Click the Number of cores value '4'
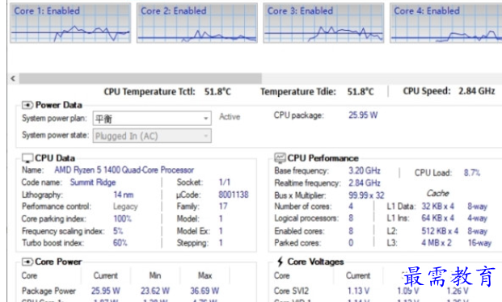This screenshot has width=502, height=302. [x=351, y=207]
